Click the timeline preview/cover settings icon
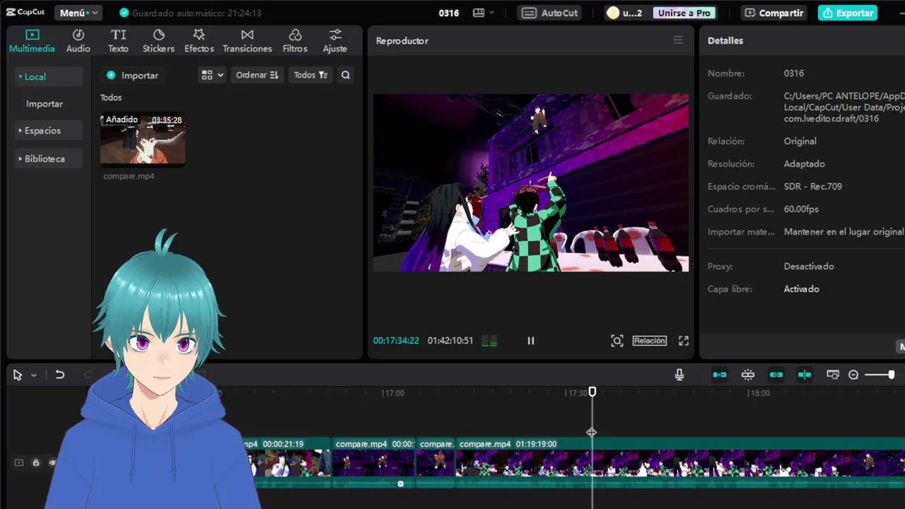Viewport: 905px width, 509px height. click(x=833, y=375)
